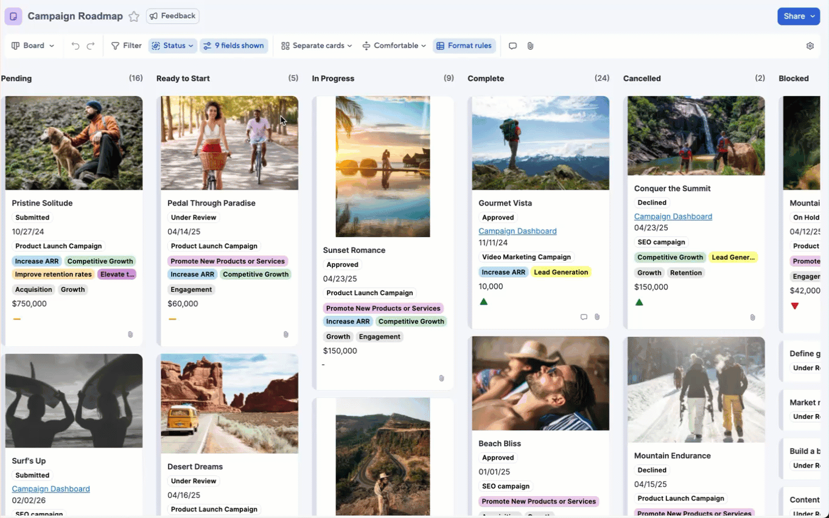This screenshot has width=829, height=518.
Task: Click the Retention tag on Conquer the Summit
Action: (686, 273)
